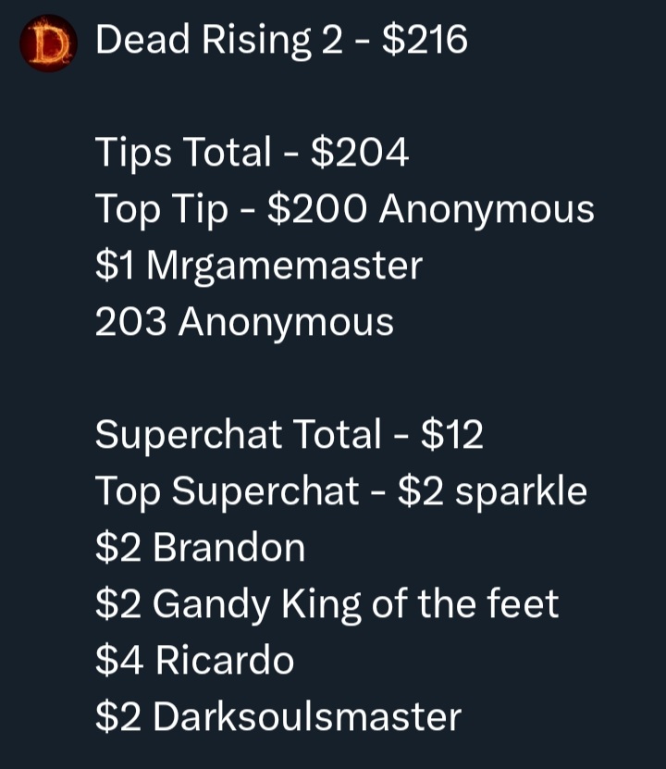Click the Tips Total - $204 line
The width and height of the screenshot is (666, 769).
click(252, 152)
